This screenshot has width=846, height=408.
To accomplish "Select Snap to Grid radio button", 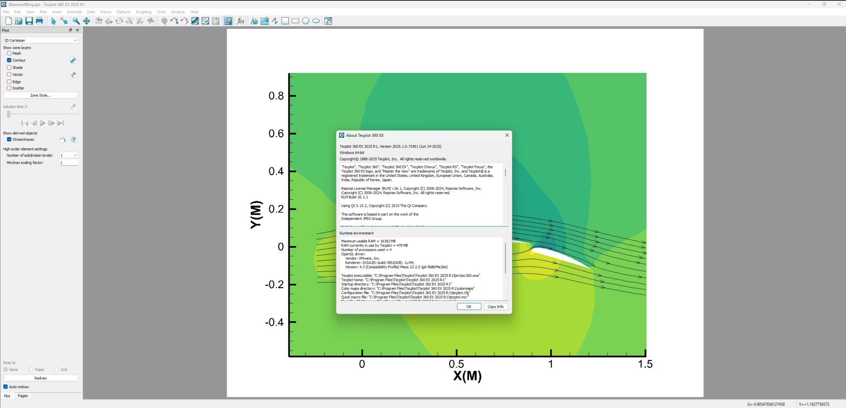I will [57, 370].
